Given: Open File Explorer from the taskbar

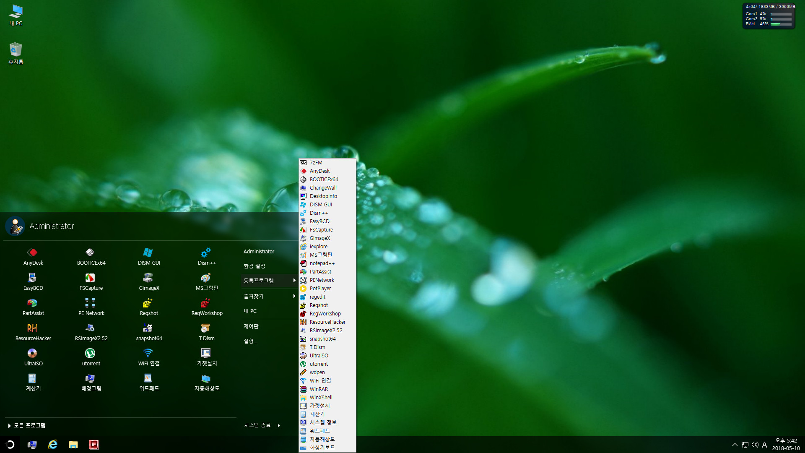Looking at the screenshot, I should click(x=73, y=445).
